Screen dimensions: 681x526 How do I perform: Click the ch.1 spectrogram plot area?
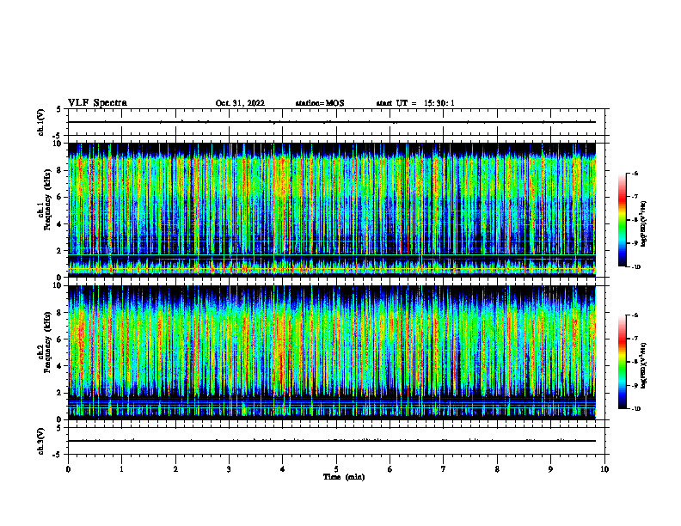[x=332, y=210]
